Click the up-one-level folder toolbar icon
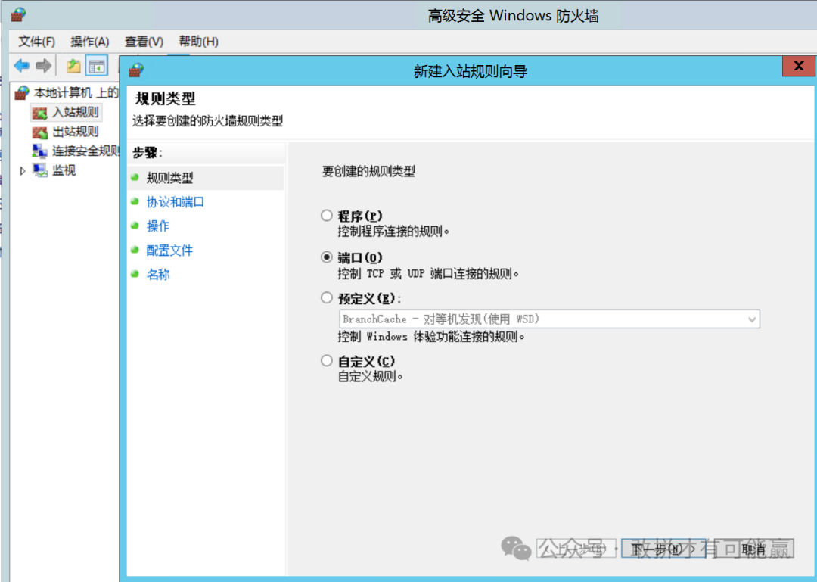Screen dimensions: 817x582 (73, 66)
